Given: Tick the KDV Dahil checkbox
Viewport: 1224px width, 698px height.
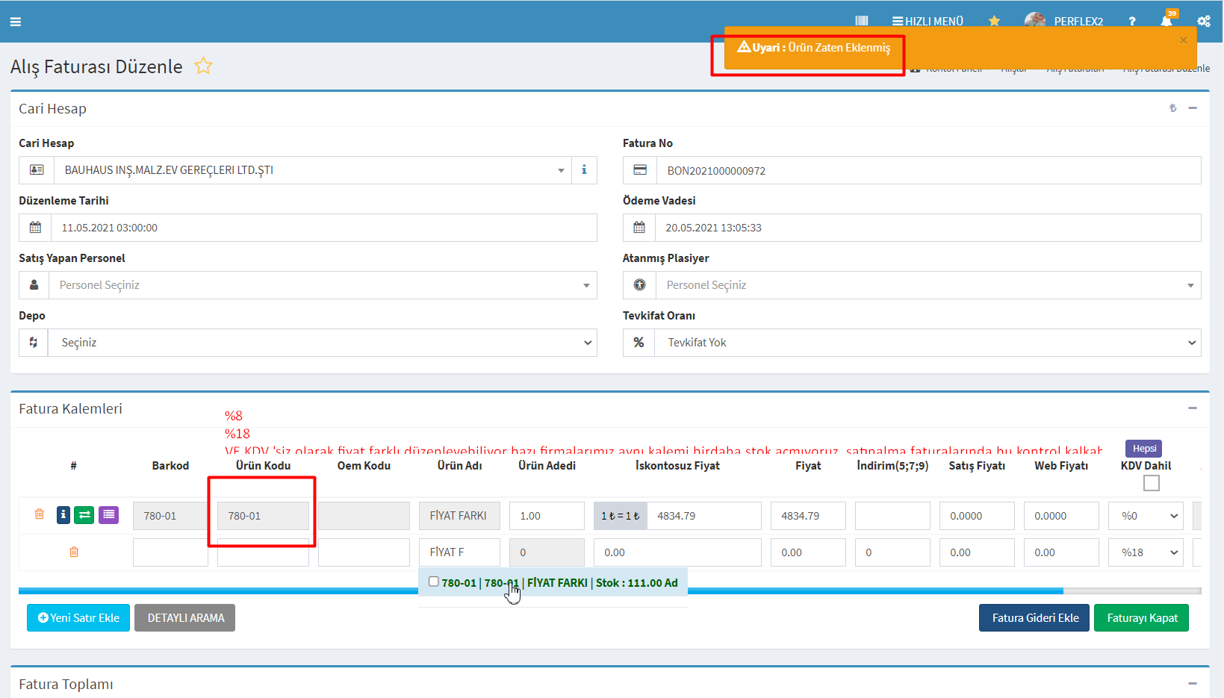Looking at the screenshot, I should (x=1151, y=483).
